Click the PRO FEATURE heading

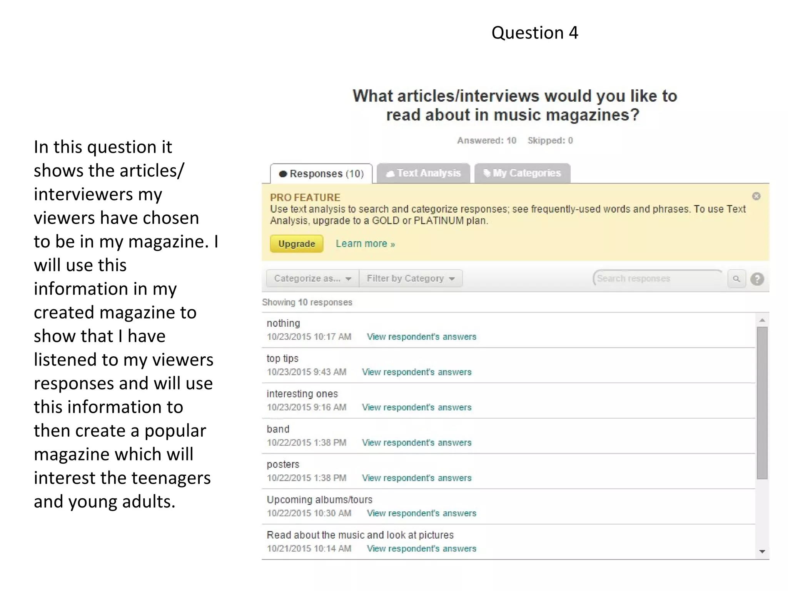[x=305, y=197]
